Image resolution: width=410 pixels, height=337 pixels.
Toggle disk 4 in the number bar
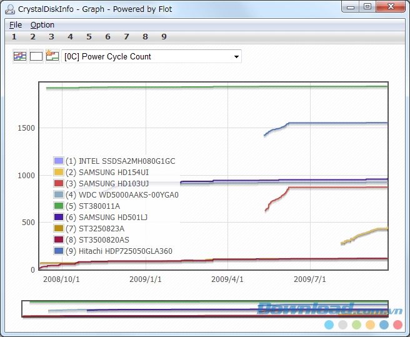pyautogui.click(x=70, y=37)
